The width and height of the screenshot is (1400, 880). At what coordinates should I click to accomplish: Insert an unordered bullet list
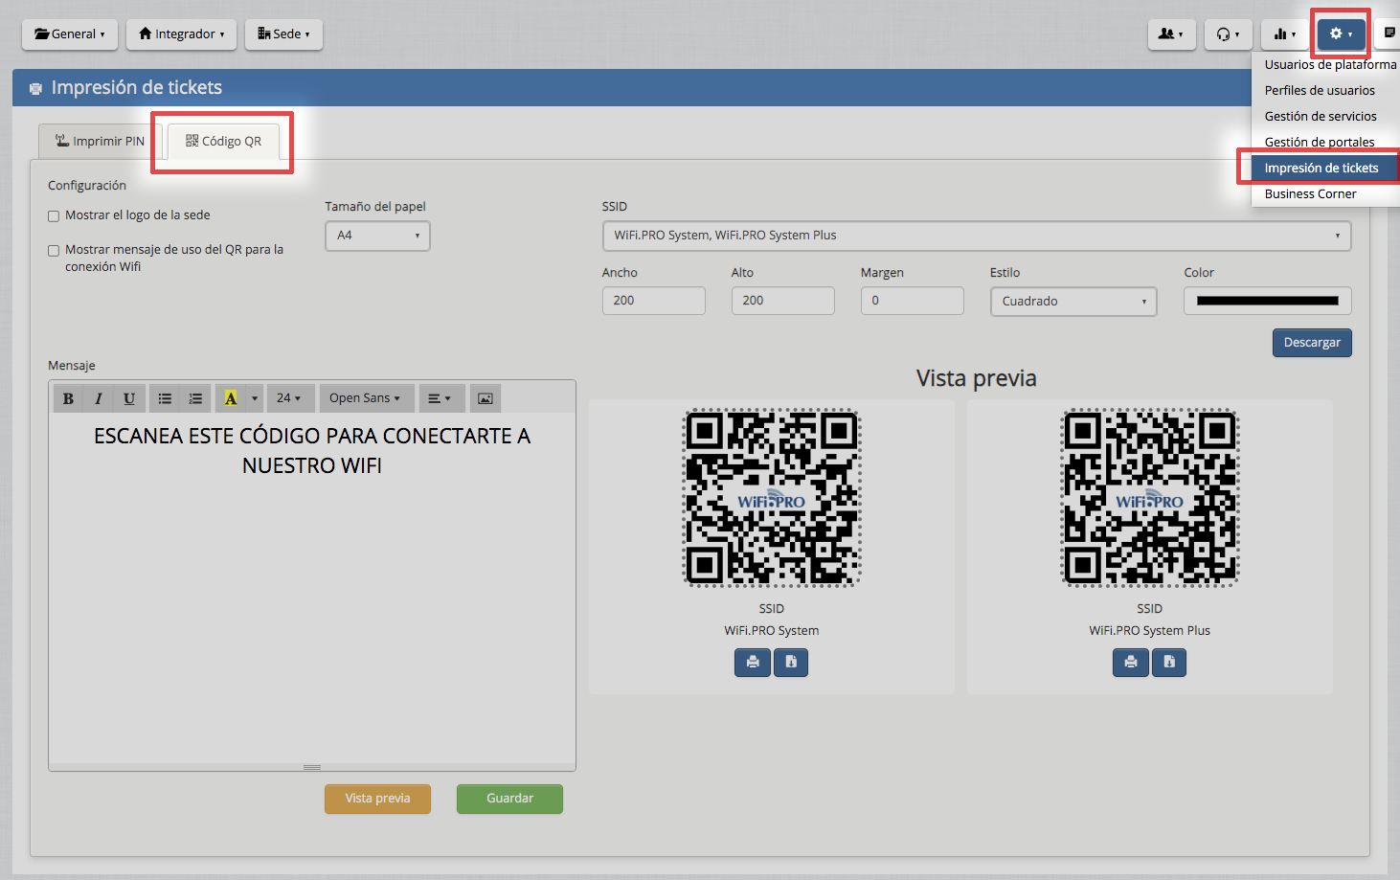(165, 398)
